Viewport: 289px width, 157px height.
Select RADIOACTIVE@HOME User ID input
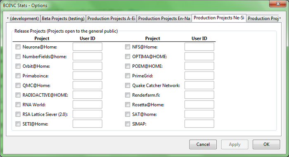(88, 95)
